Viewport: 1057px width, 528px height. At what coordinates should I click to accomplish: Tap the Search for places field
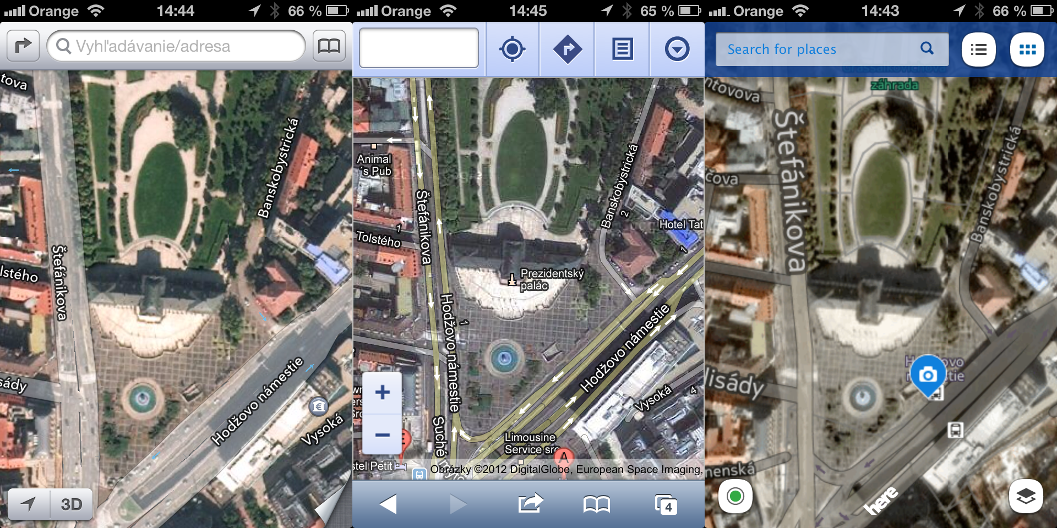[x=820, y=49]
